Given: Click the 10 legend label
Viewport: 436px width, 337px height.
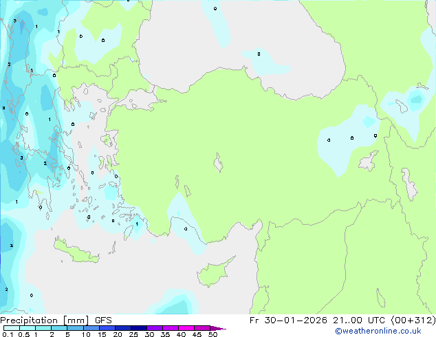Looking at the screenshot, I should coord(86,334).
